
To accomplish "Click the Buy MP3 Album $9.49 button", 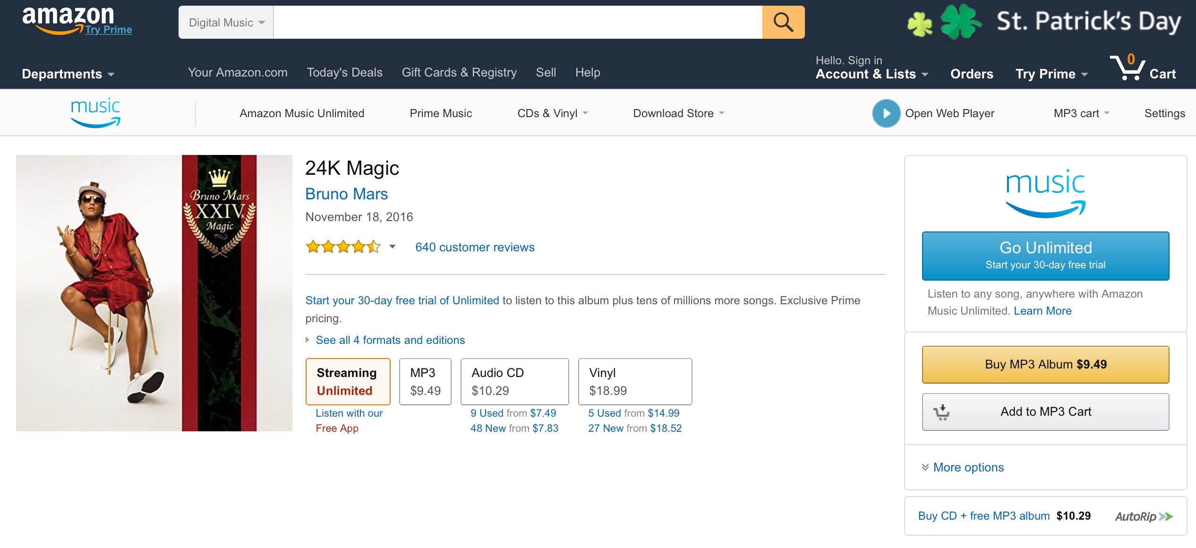I will click(1045, 364).
